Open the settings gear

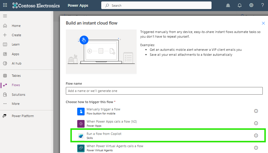pyautogui.click(x=251, y=6)
